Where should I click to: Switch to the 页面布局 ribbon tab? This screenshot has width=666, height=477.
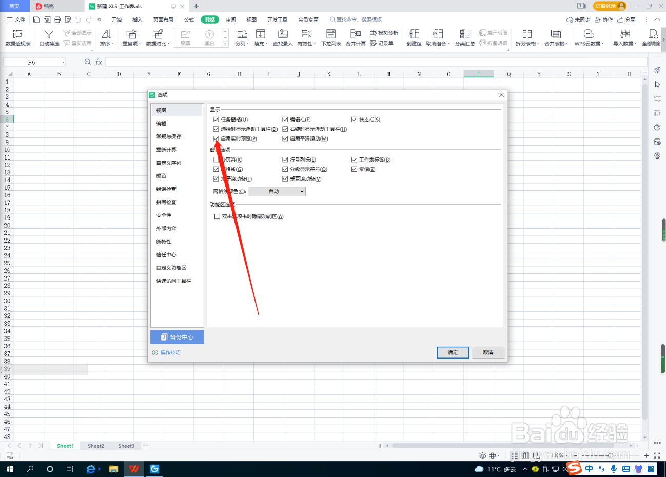point(163,19)
